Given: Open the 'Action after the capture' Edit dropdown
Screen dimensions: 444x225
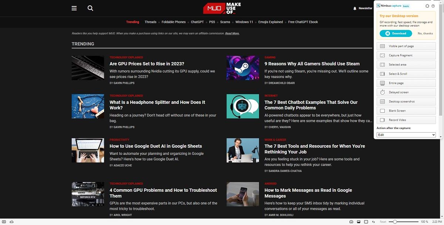Looking at the screenshot, I should pos(406,134).
